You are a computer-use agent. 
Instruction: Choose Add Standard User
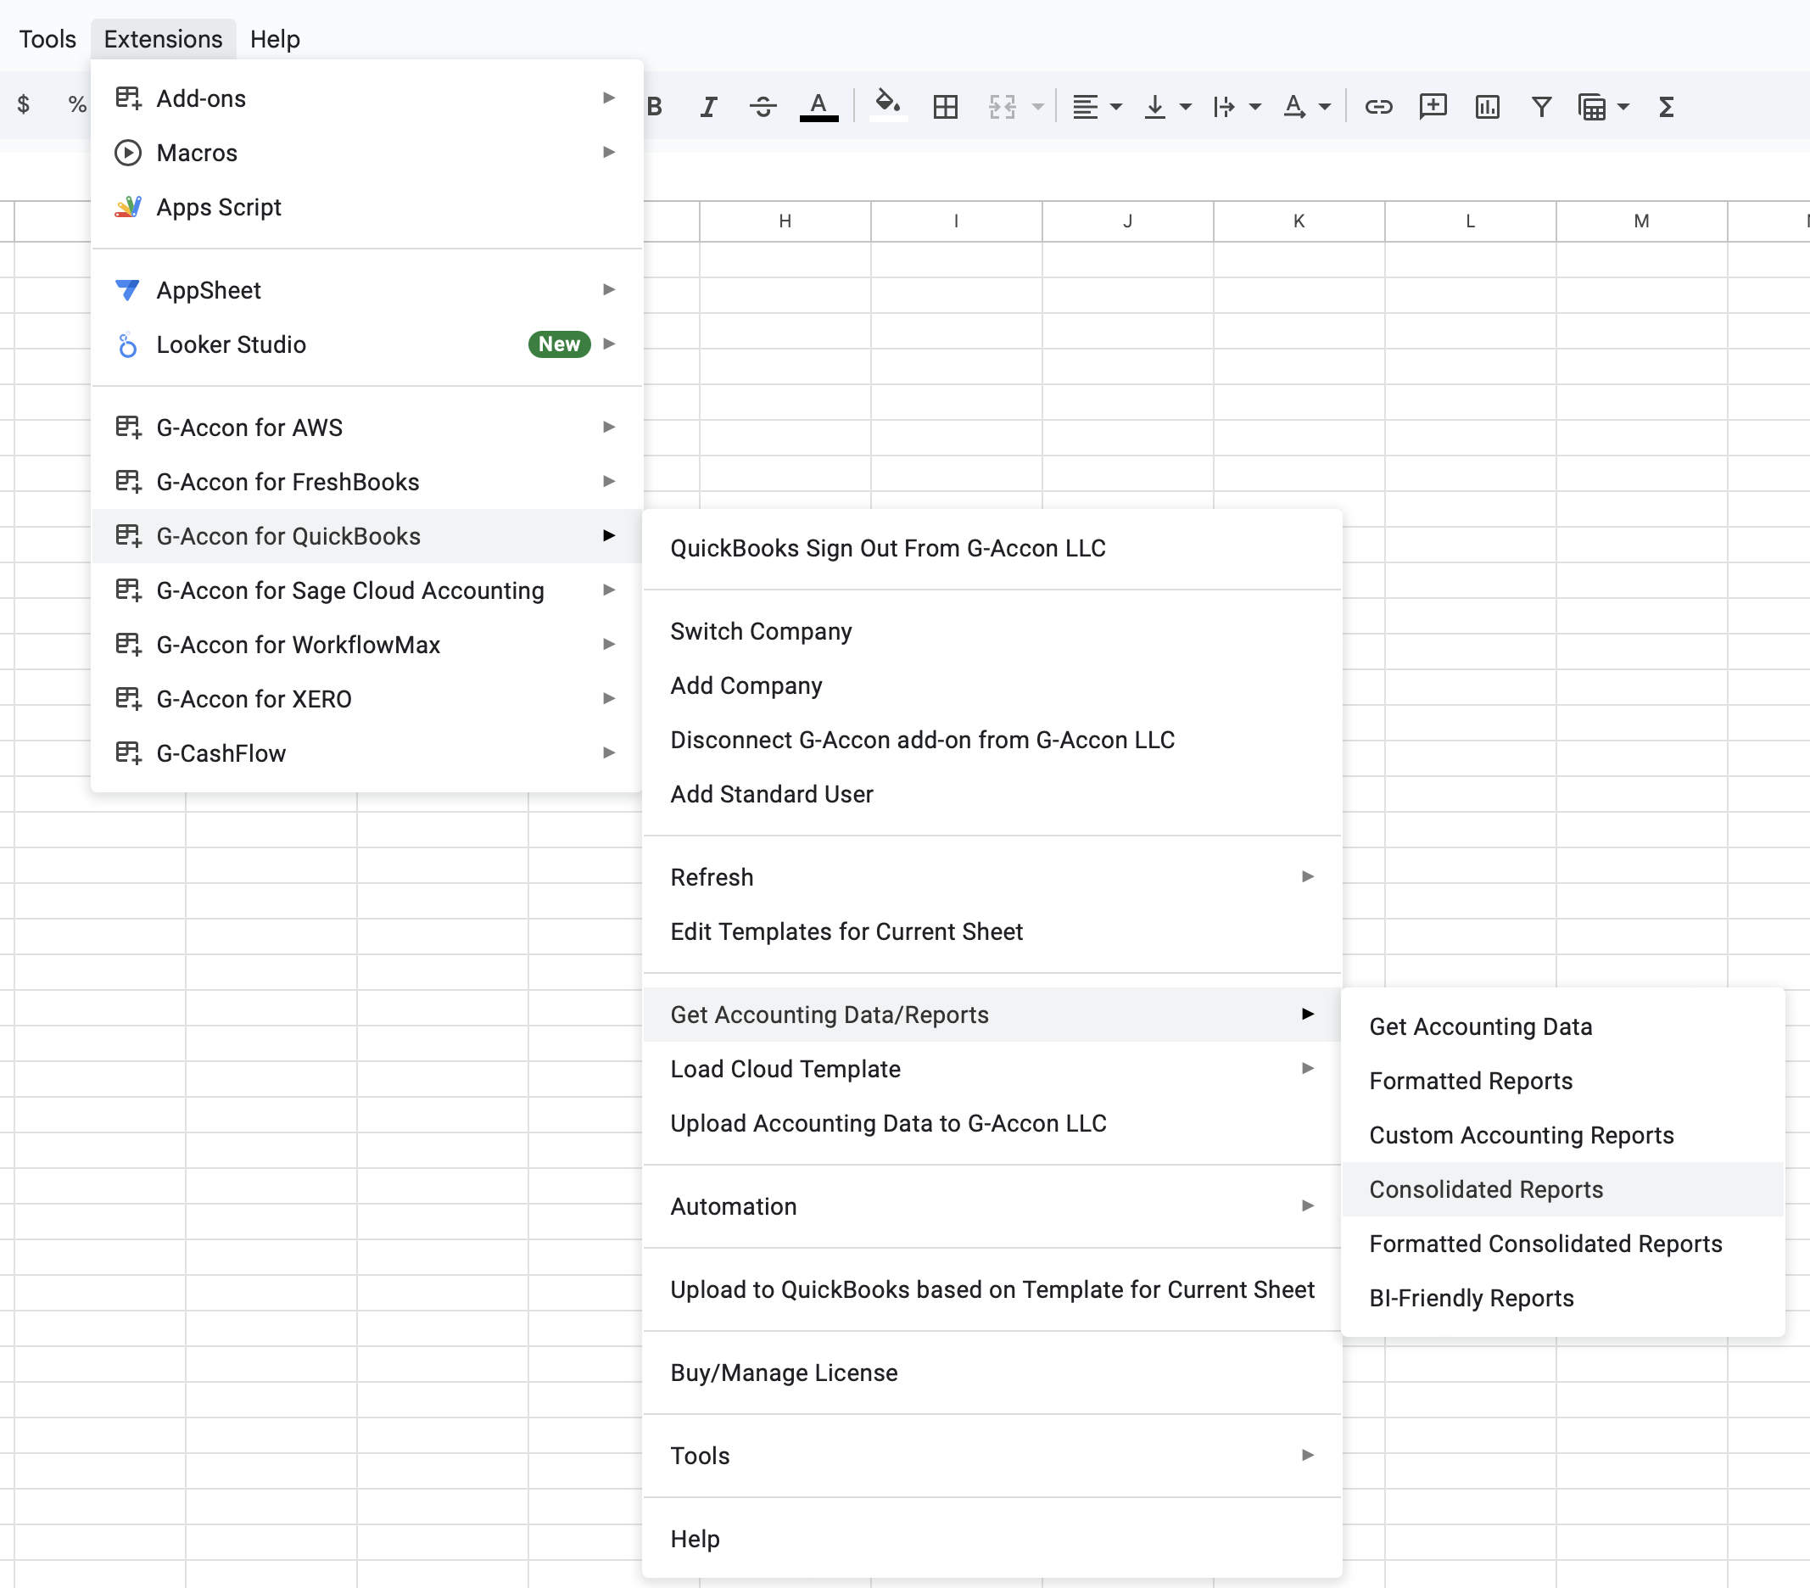pyautogui.click(x=992, y=795)
